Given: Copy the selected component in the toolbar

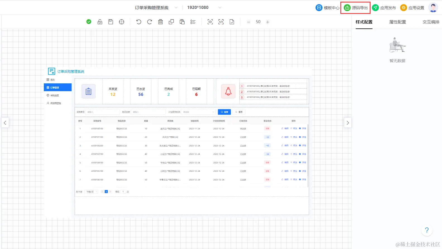Looking at the screenshot, I should pos(171,22).
